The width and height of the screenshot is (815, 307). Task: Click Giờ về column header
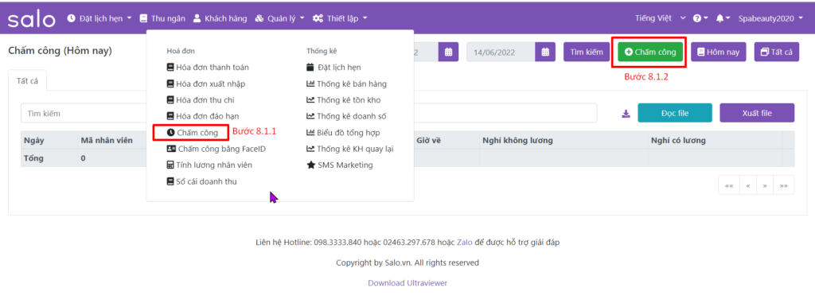429,140
